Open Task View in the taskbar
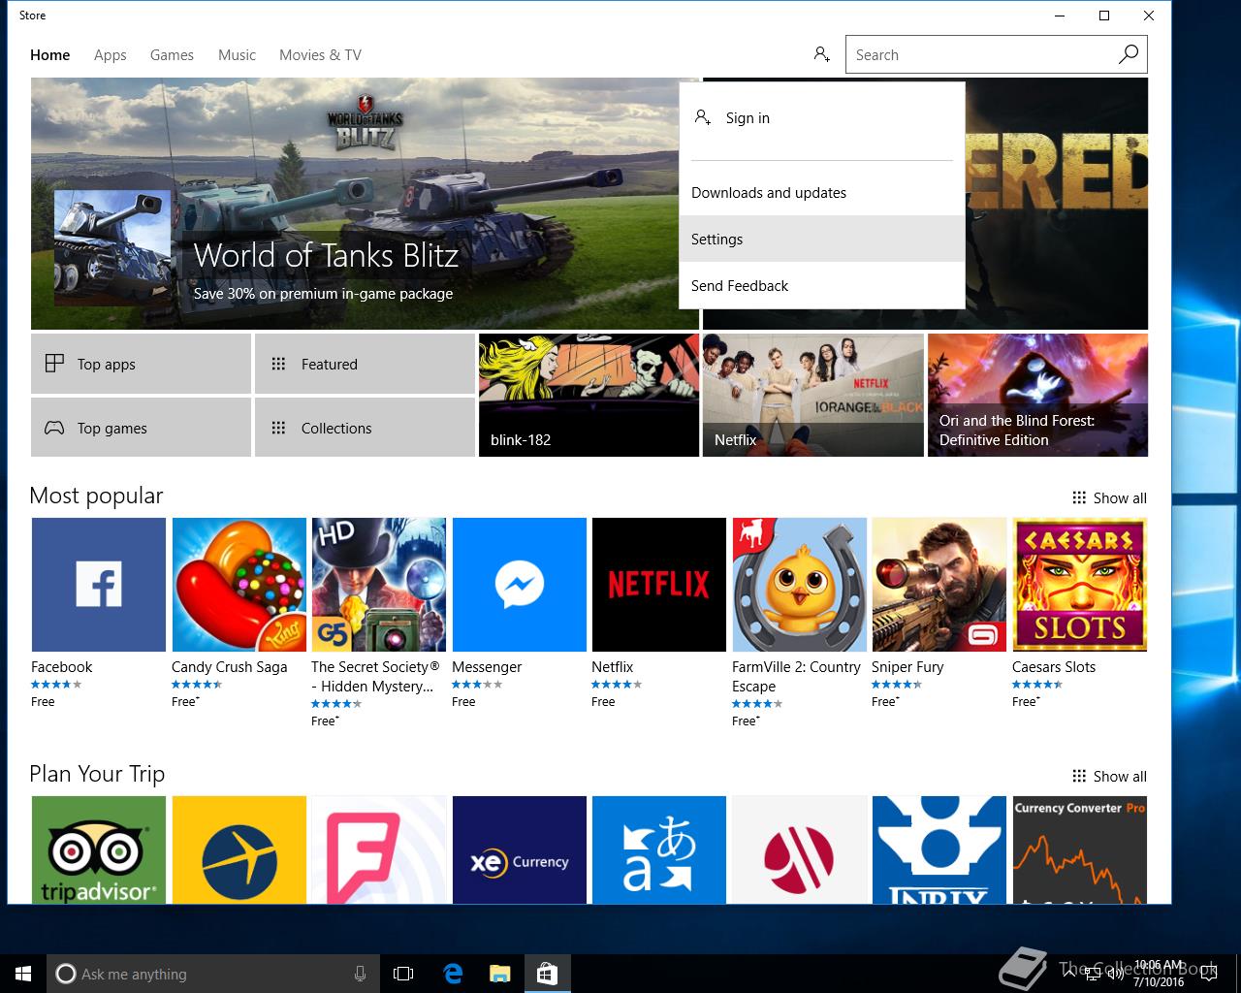Image resolution: width=1241 pixels, height=993 pixels. coord(403,974)
